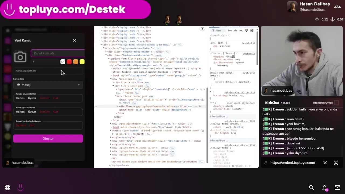The image size is (345, 194).
Task: Click the hasandelibas webcam name tag
Action: (278, 91)
